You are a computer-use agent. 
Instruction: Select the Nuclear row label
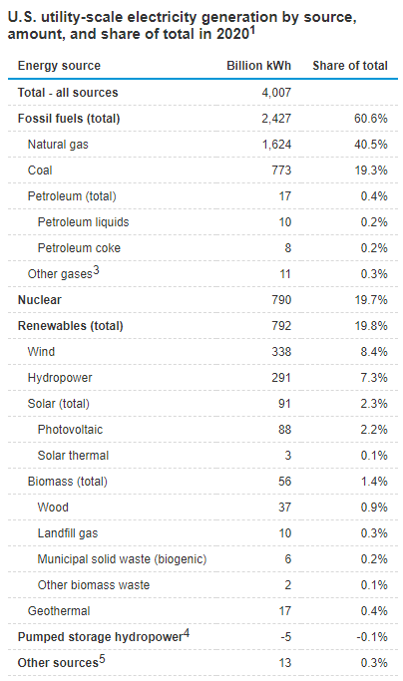point(40,300)
